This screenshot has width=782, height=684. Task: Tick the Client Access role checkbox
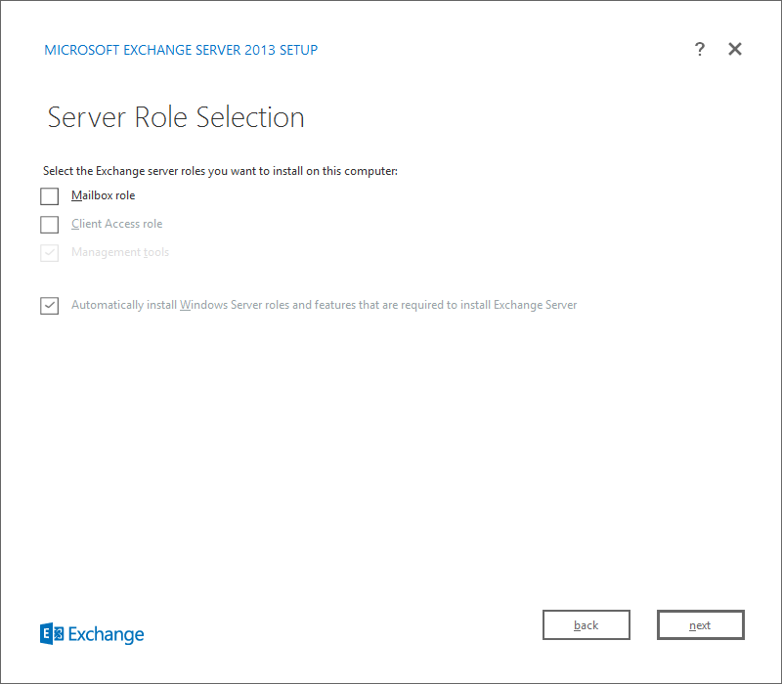(50, 225)
